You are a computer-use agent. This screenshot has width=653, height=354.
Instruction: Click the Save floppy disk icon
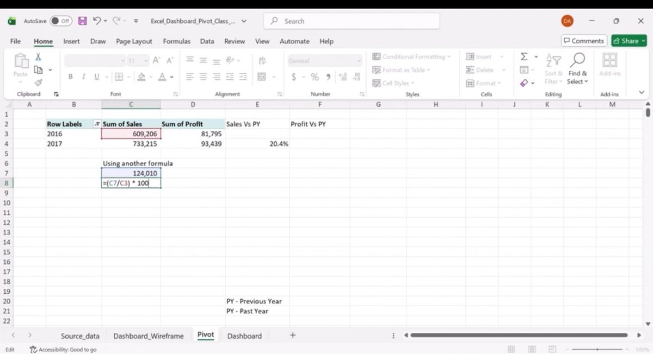point(83,21)
